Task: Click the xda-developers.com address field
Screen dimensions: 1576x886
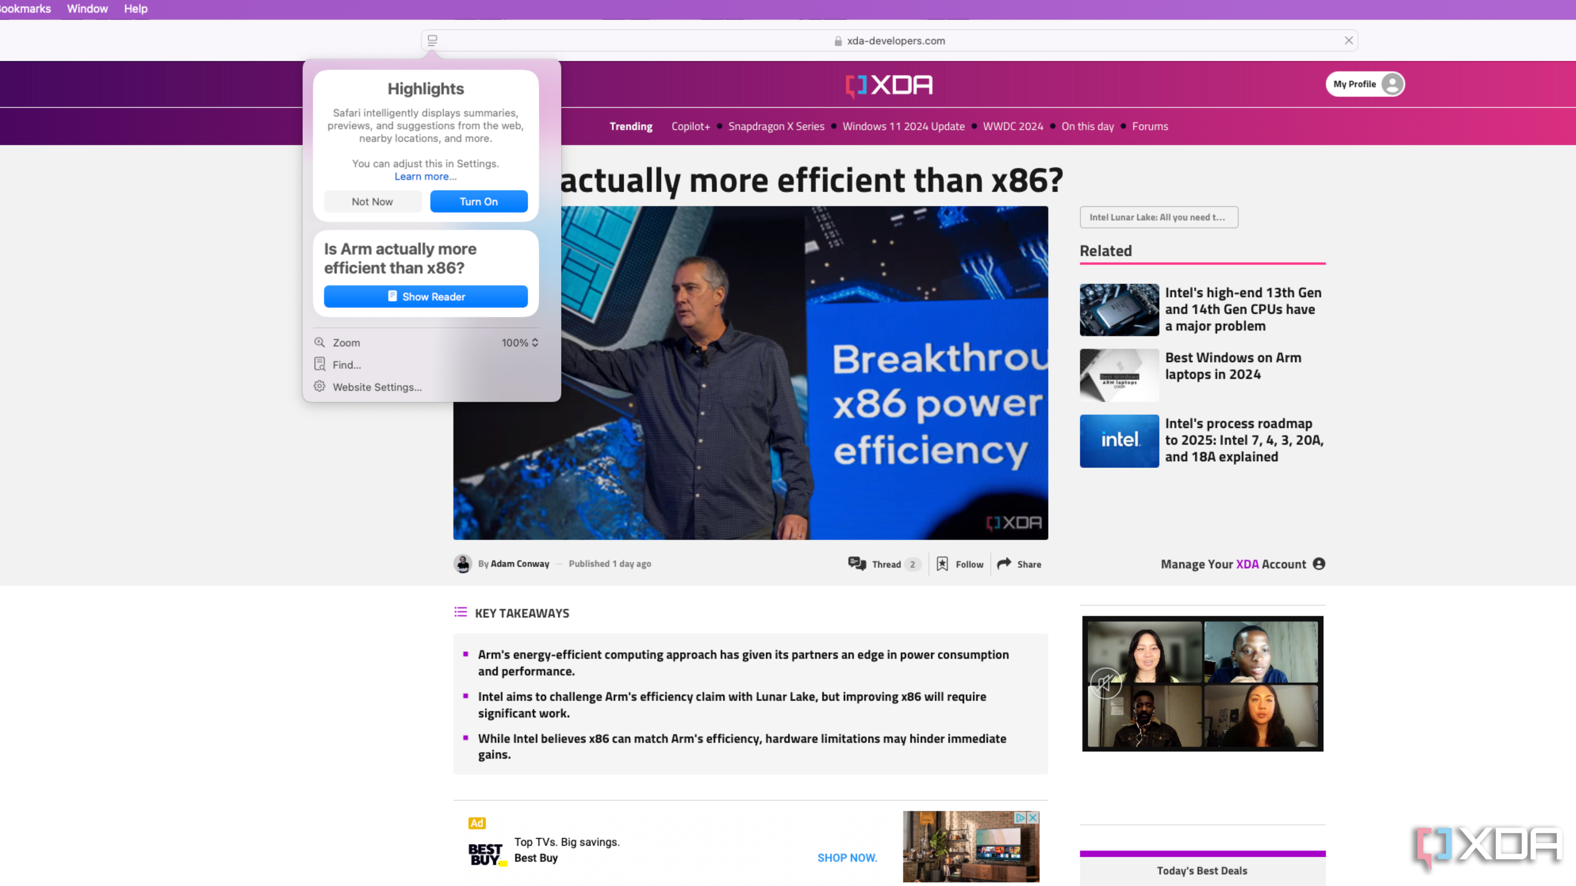Action: tap(890, 40)
